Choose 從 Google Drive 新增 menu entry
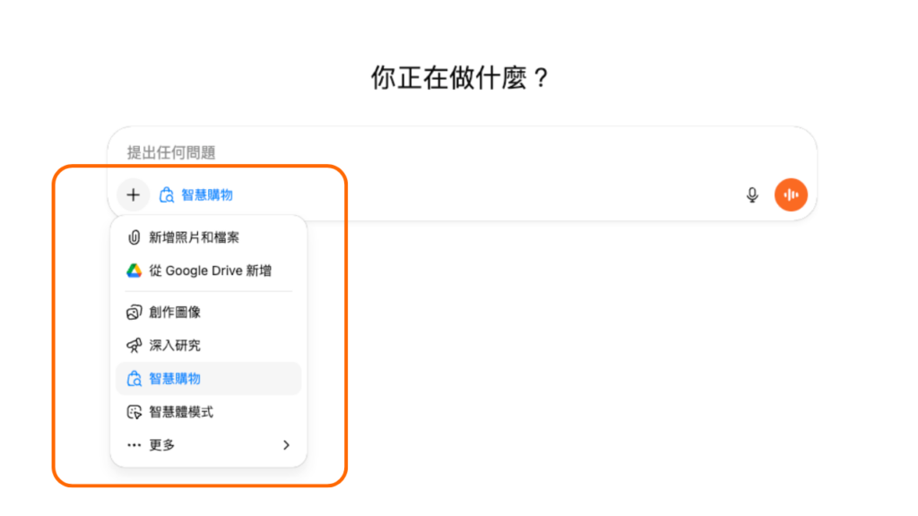This screenshot has width=918, height=516. (x=211, y=271)
